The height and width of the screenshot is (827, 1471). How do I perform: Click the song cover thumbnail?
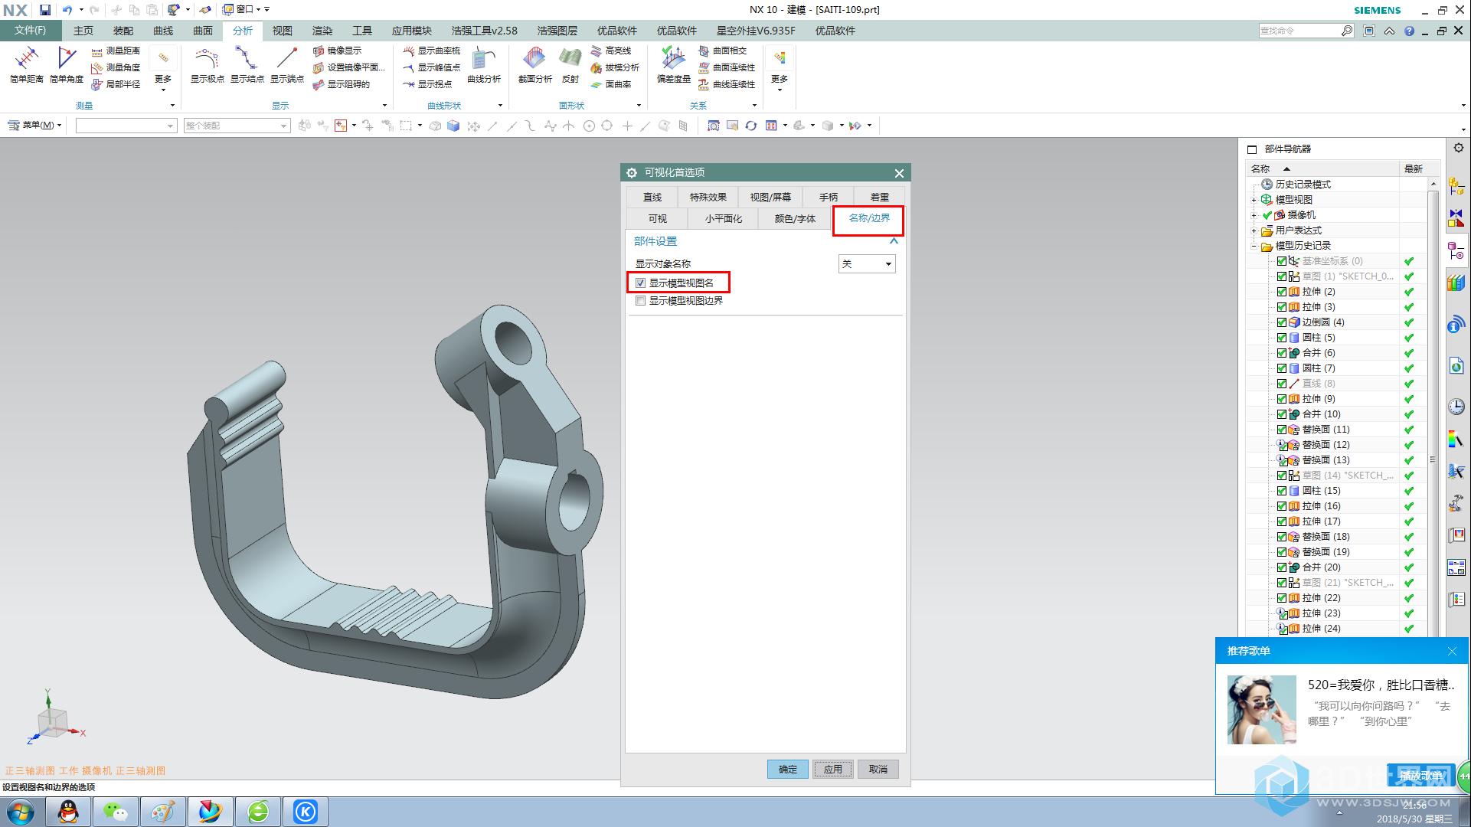pos(1262,710)
